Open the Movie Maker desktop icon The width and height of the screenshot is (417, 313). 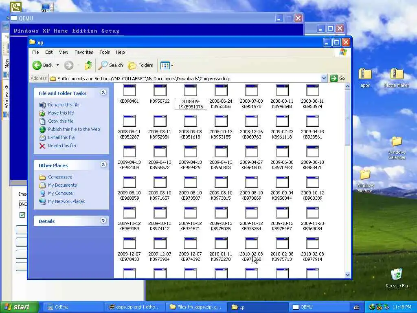397,77
